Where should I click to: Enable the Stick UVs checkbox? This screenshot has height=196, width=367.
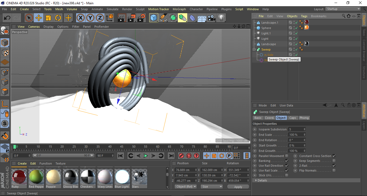pos(287,175)
